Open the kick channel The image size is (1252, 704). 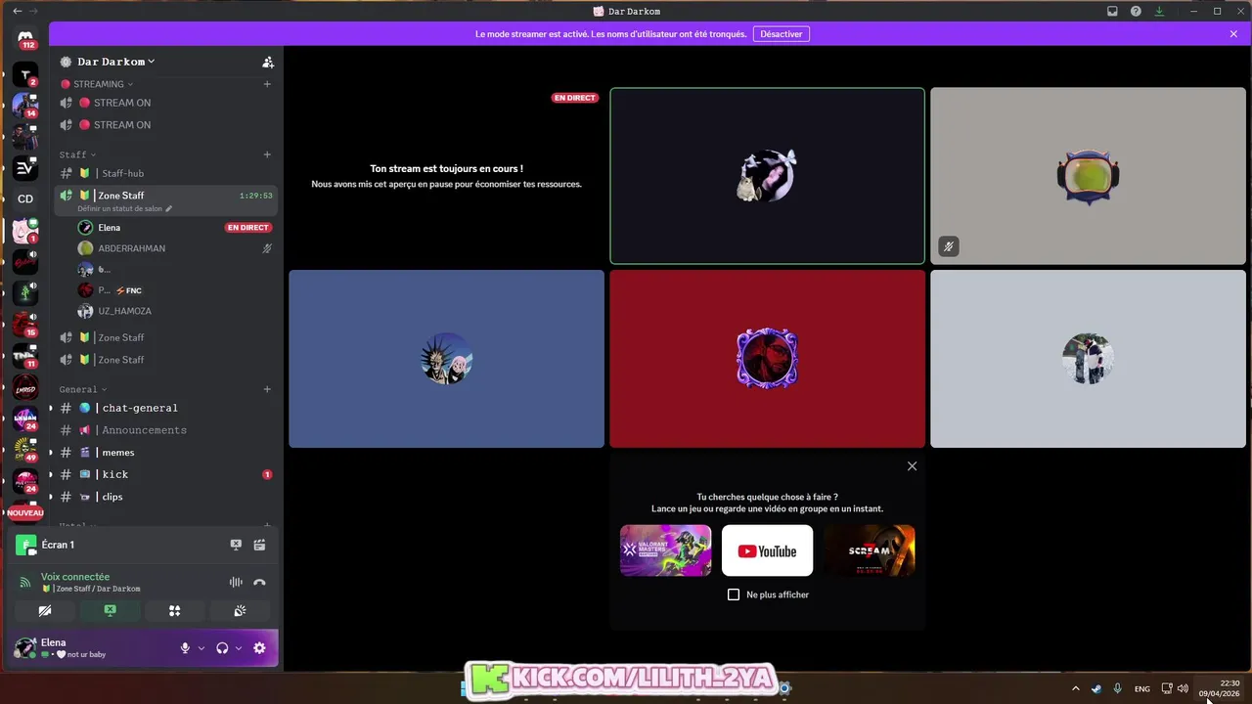pyautogui.click(x=166, y=474)
